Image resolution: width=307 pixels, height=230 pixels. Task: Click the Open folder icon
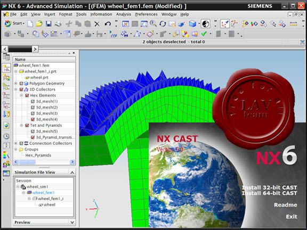pos(39,23)
